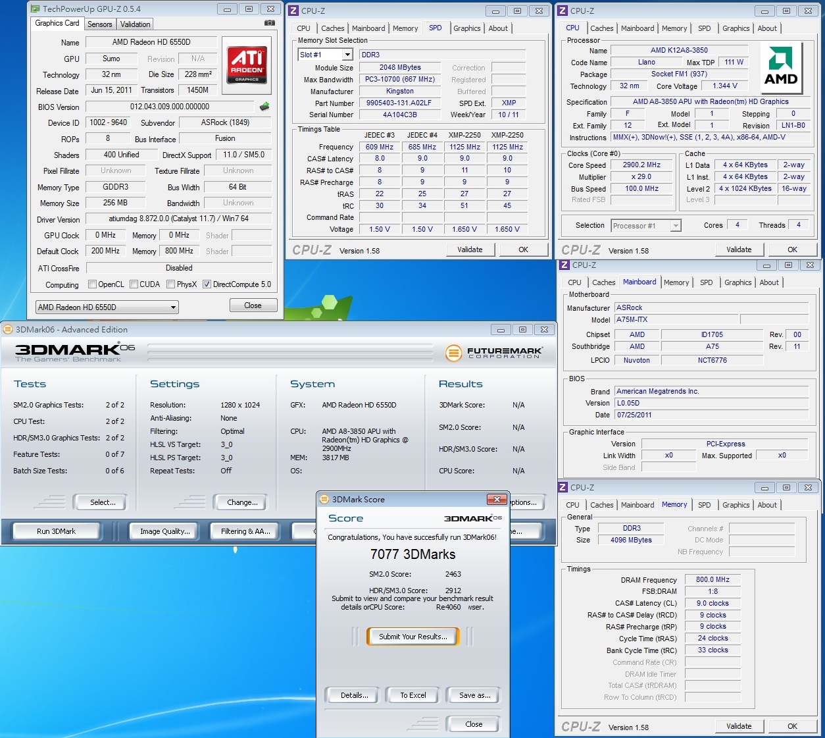
Task: Click the AMD processor logo in CPU-Z
Action: (781, 68)
